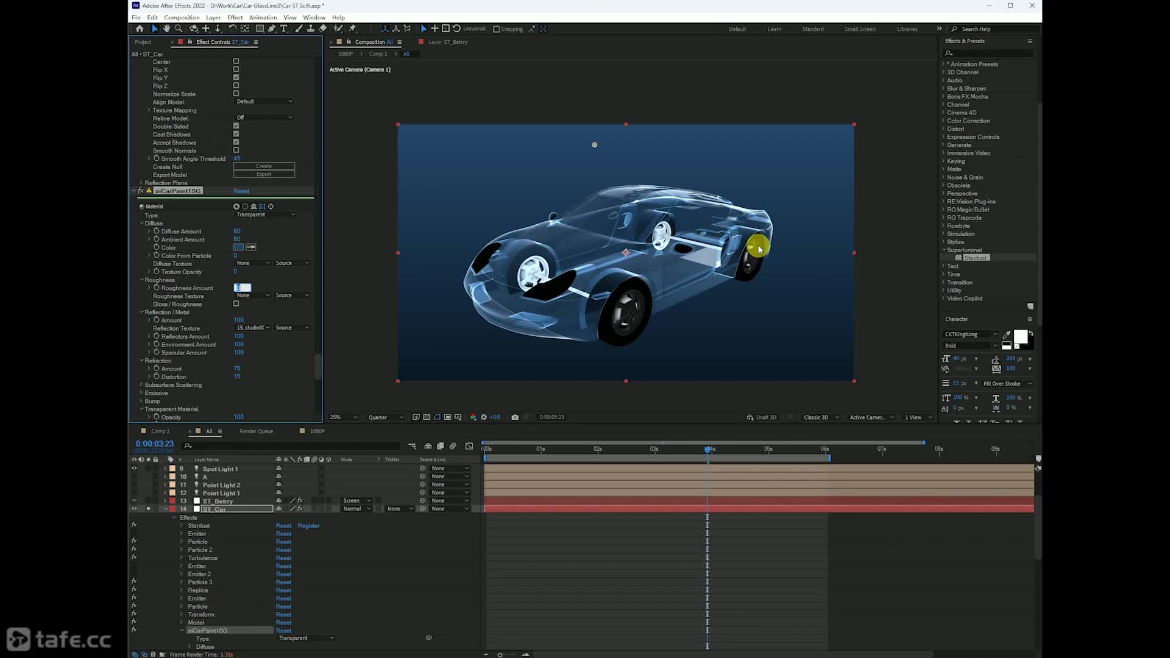This screenshot has height=658, width=1170.
Task: Select the Puppet Pin tool
Action: pyautogui.click(x=352, y=29)
